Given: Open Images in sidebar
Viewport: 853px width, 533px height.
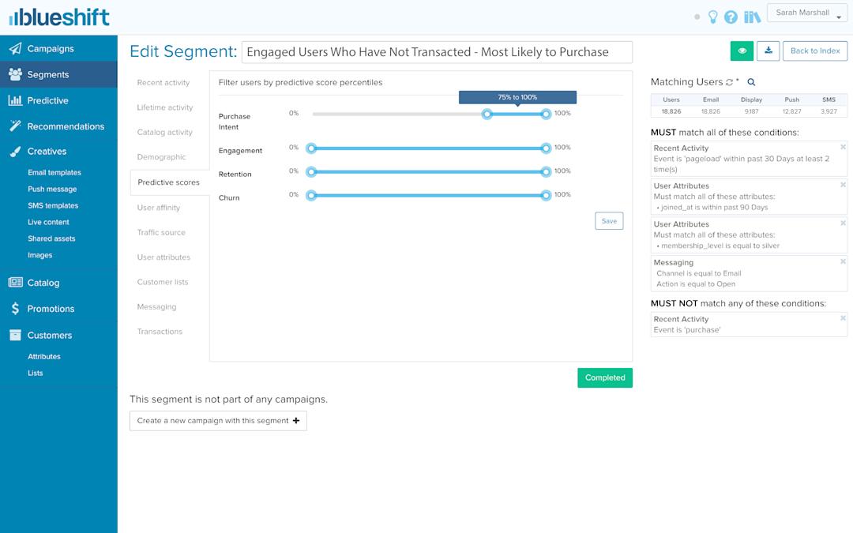Looking at the screenshot, I should 39,255.
